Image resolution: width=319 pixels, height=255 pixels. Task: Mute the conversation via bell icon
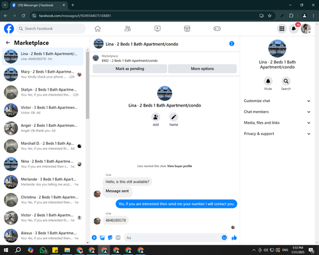coord(268,81)
